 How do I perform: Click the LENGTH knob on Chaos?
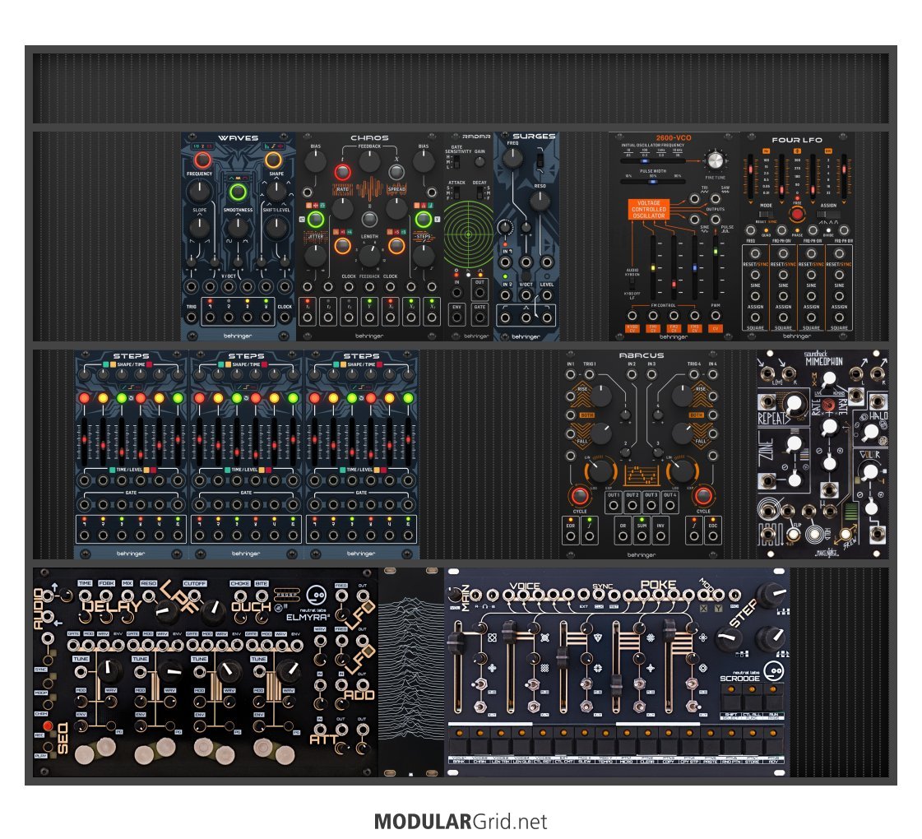tap(369, 255)
